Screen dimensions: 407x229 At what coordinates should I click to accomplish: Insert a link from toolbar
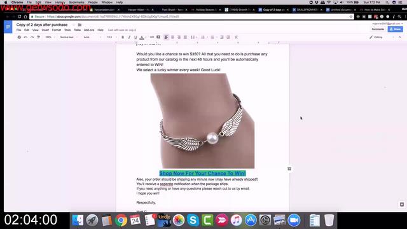tap(152, 38)
